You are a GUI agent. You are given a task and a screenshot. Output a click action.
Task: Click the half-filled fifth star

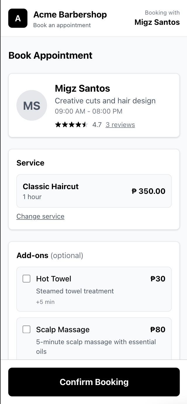click(x=85, y=125)
